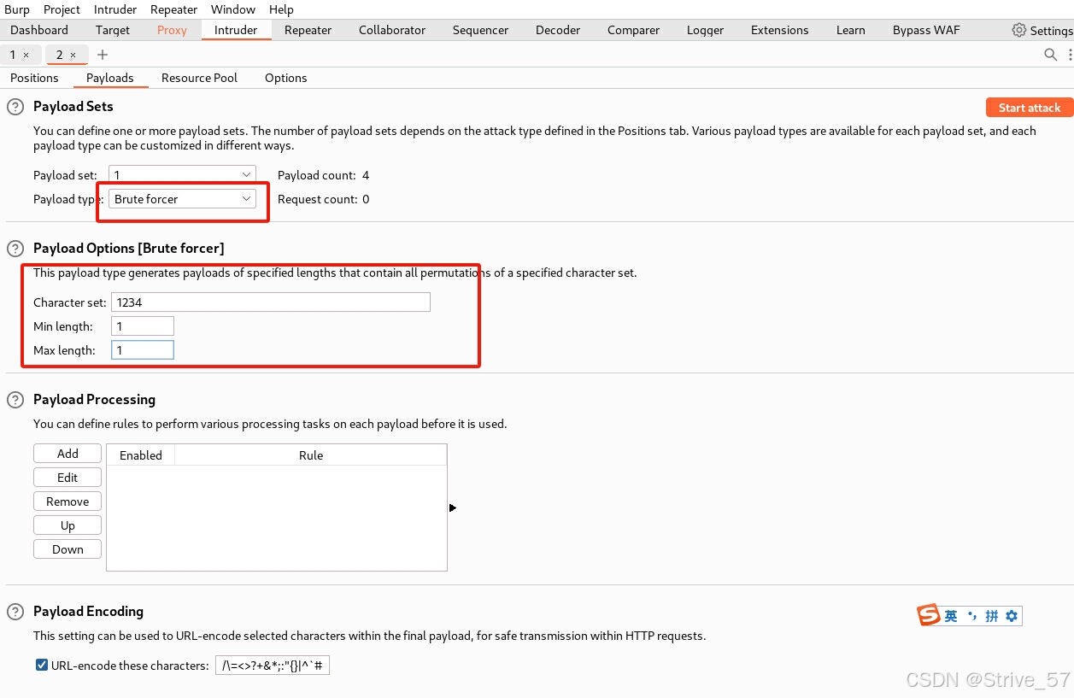This screenshot has height=698, width=1074.
Task: Switch to Sequencer tab
Action: point(480,30)
